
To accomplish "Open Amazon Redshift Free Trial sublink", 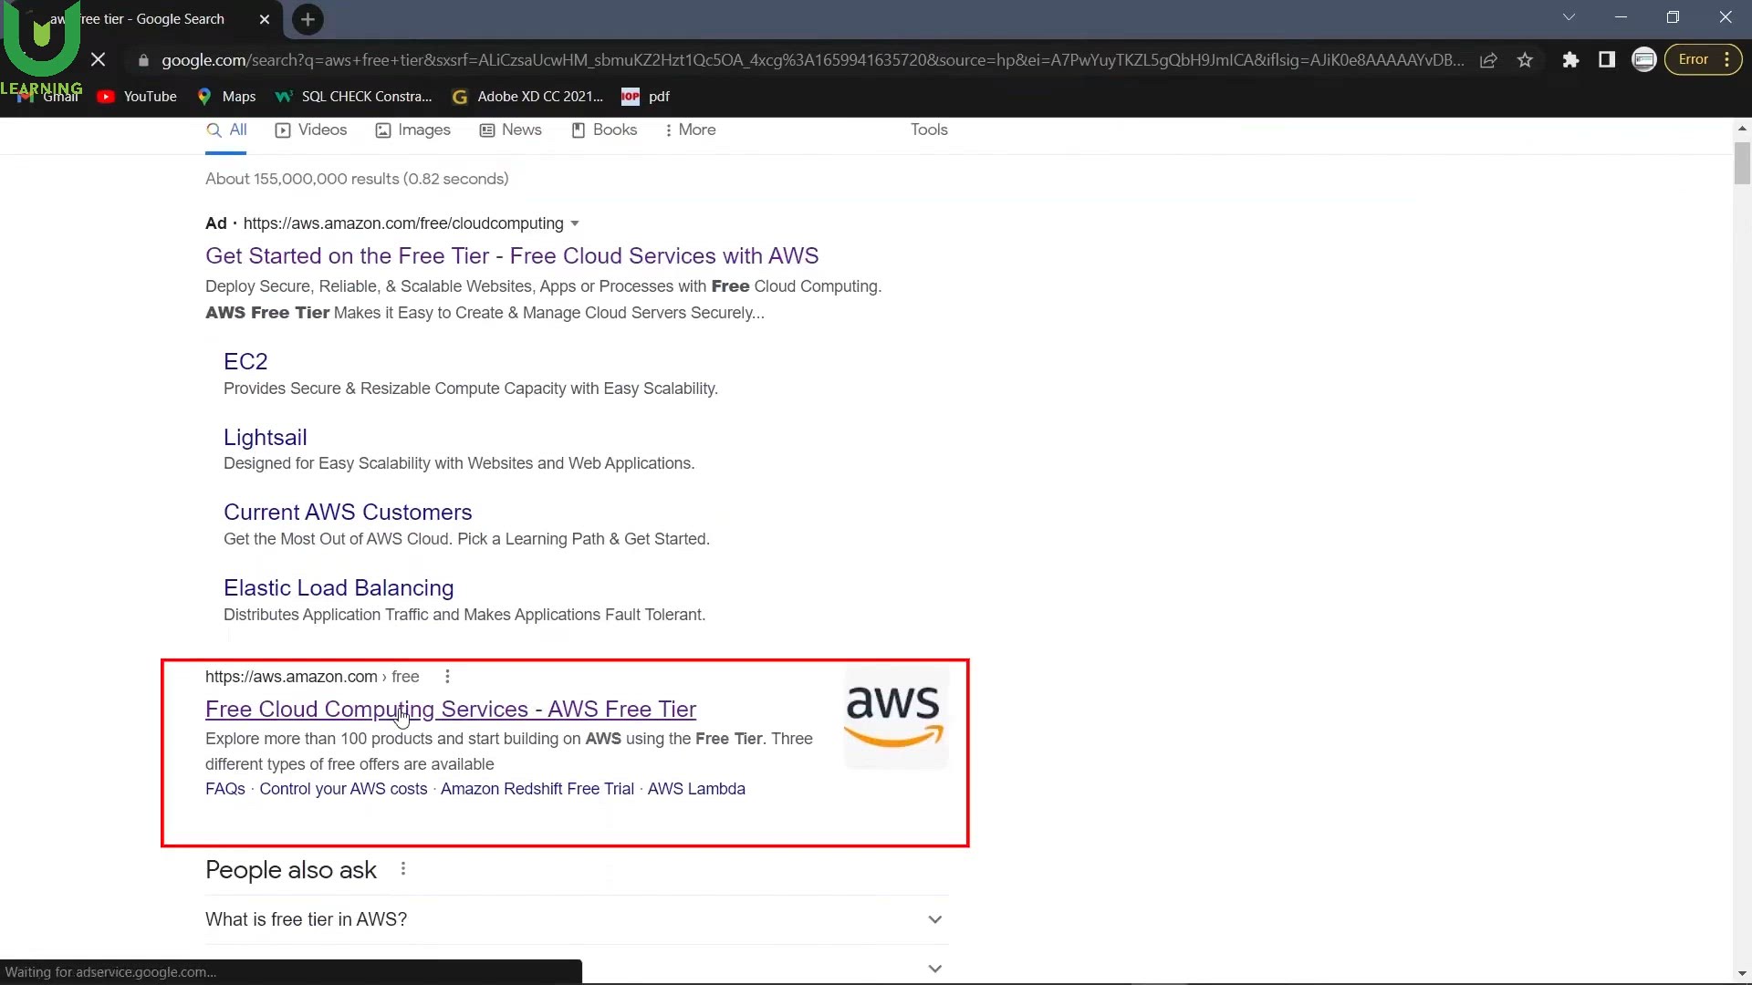I will (537, 789).
